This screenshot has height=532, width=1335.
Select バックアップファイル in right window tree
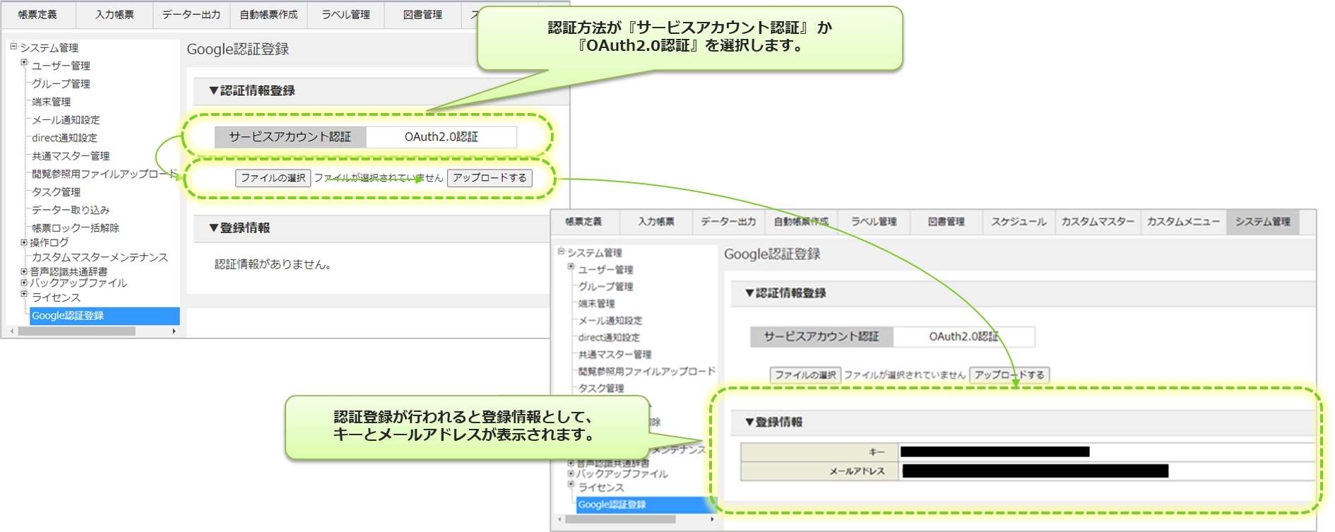pos(622,474)
